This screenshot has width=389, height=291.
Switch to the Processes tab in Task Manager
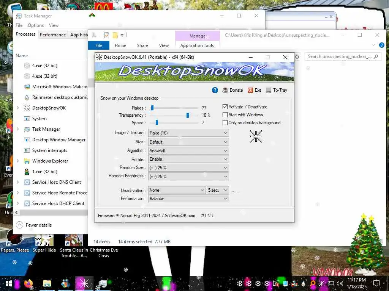tap(25, 34)
